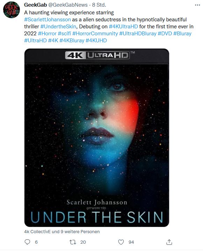Select the #DVD hashtag
Screen dimensions: 203x251
coord(165,34)
